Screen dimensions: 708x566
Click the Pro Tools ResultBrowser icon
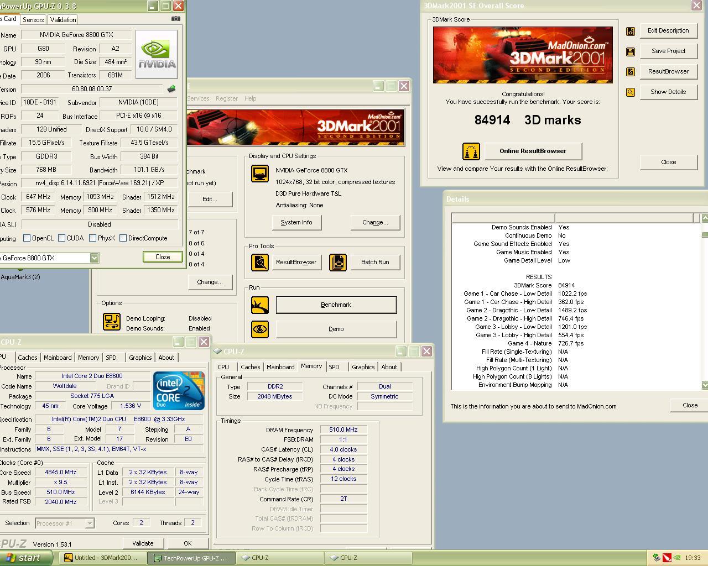coord(260,262)
